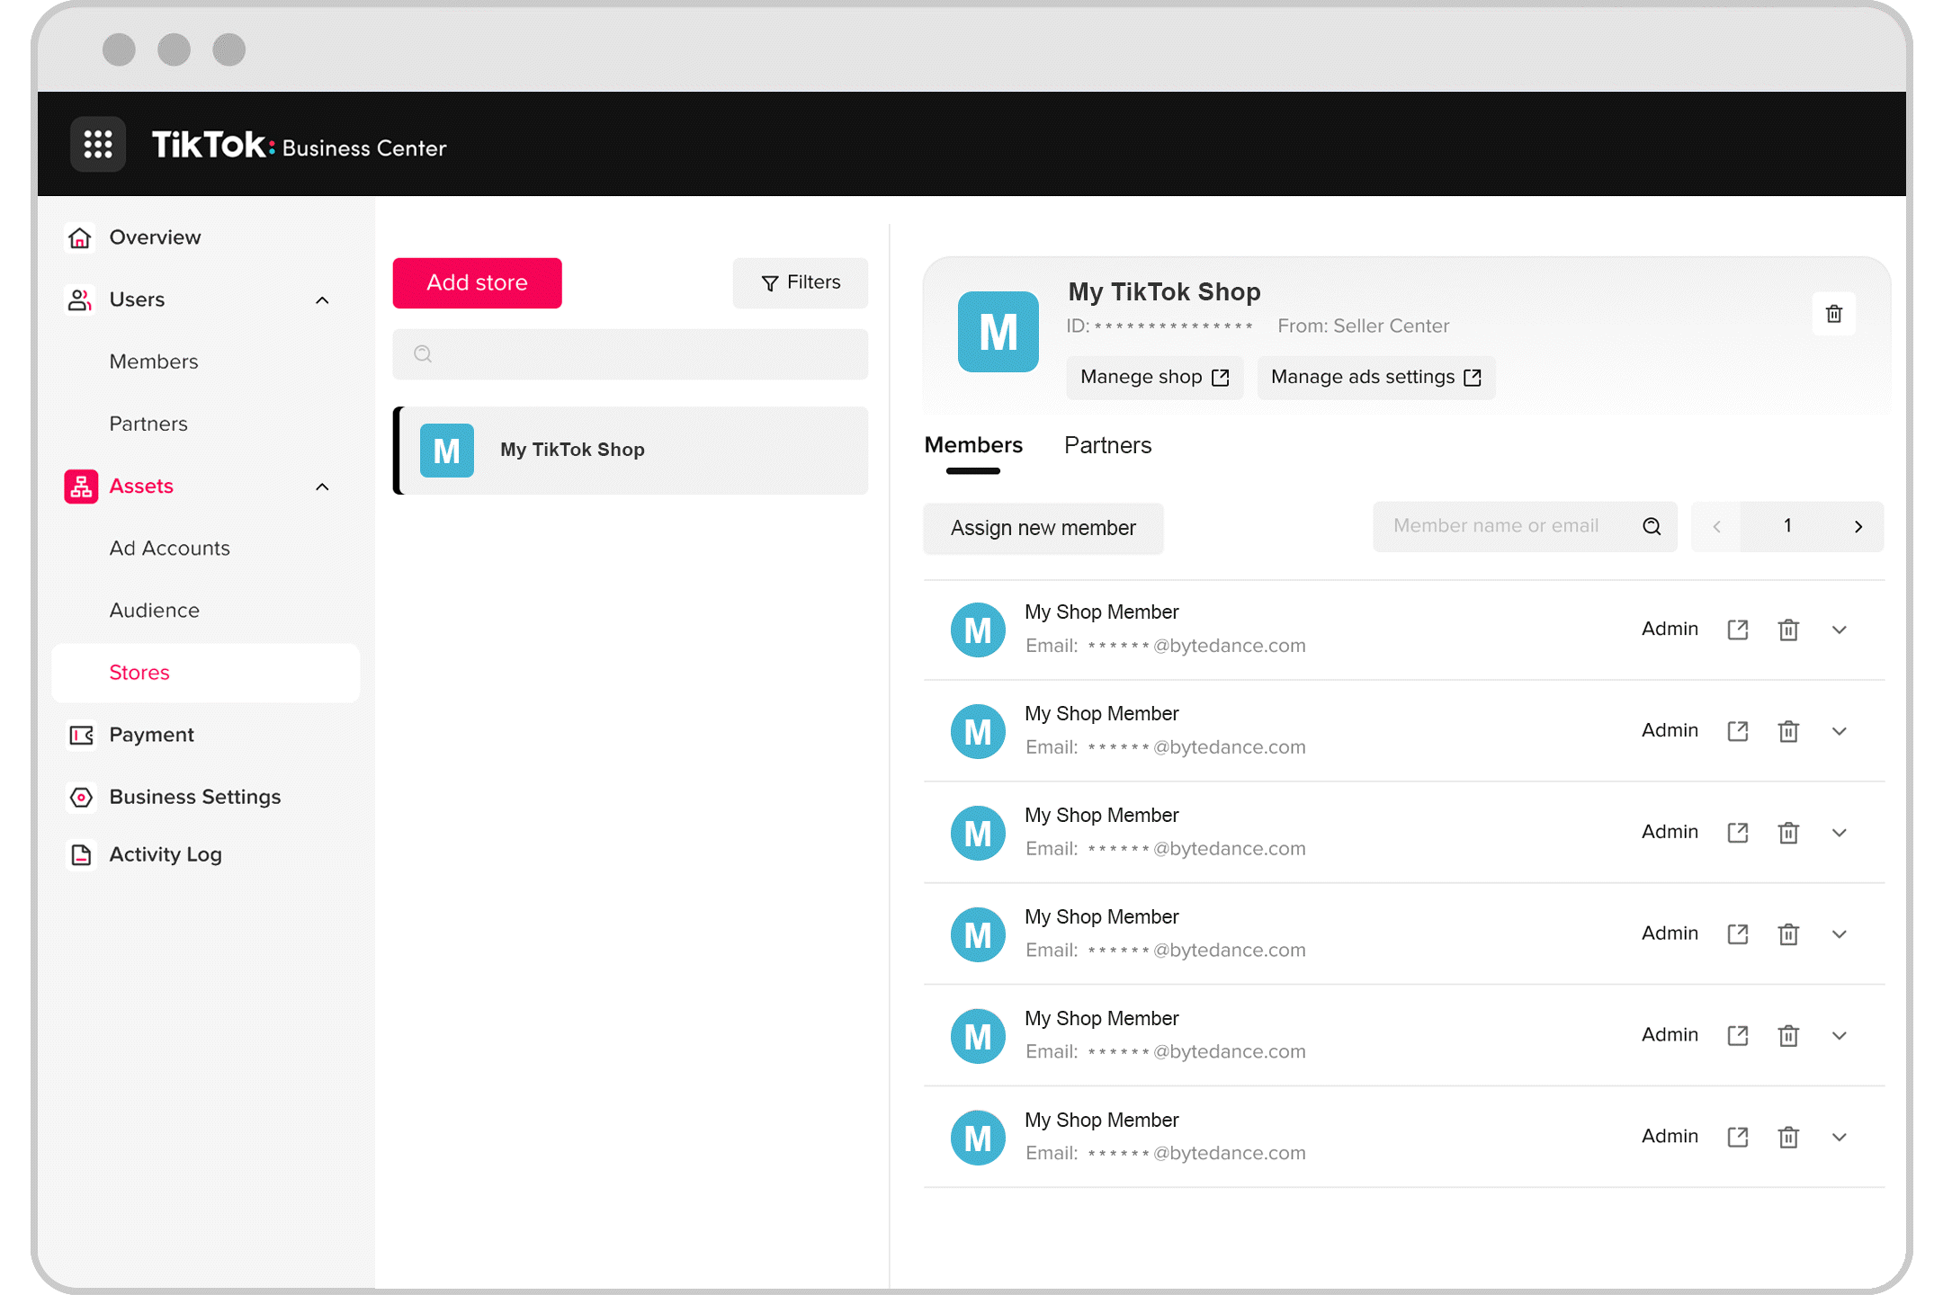
Task: Click the delete icon for first Shop Member
Action: (x=1788, y=629)
